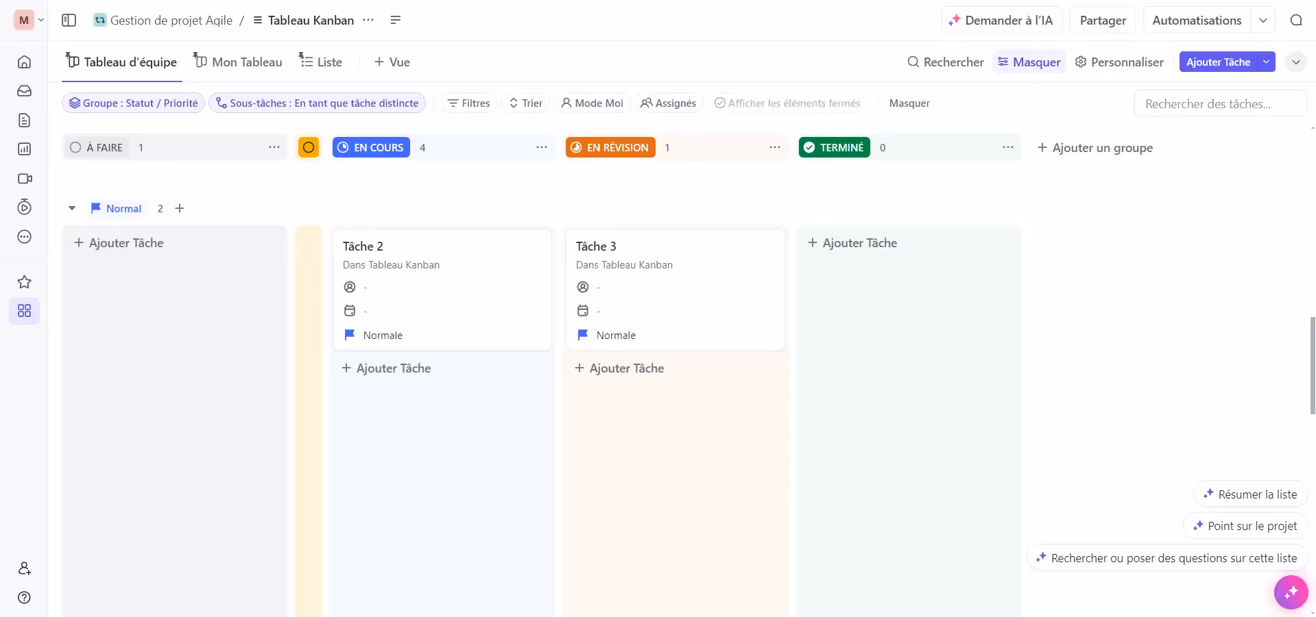Open the Clips video icon in sidebar

pos(24,179)
